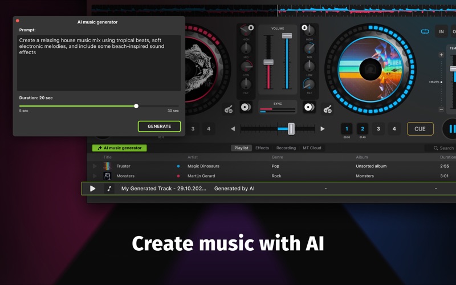The width and height of the screenshot is (456, 285).
Task: Switch to the MT Cloud tab
Action: (x=312, y=148)
